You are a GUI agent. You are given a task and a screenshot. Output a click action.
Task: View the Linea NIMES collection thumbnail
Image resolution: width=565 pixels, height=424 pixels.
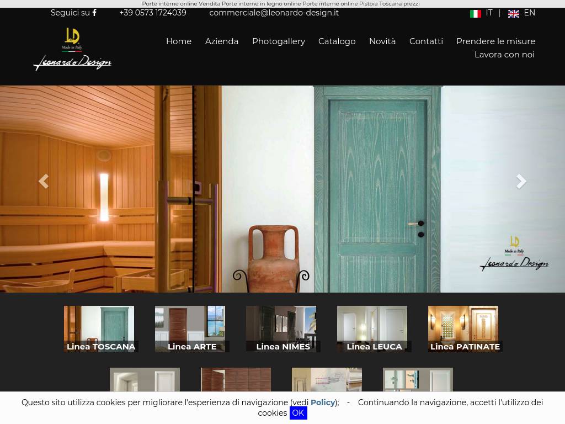click(281, 329)
